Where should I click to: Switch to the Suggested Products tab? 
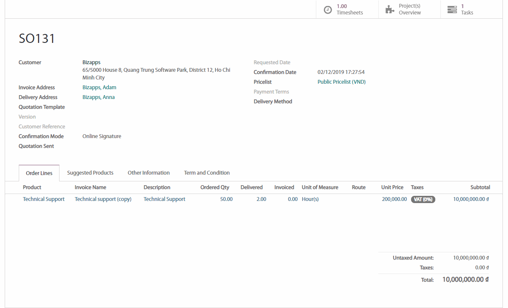tap(90, 173)
